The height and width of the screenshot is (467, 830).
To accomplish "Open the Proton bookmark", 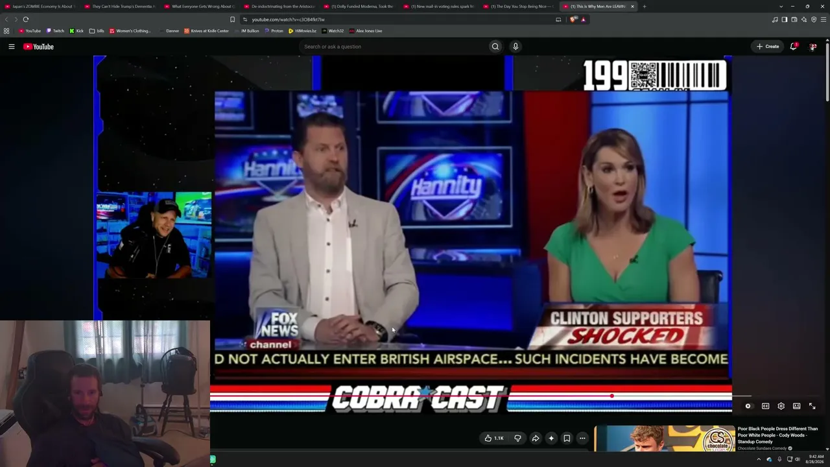I will point(274,30).
